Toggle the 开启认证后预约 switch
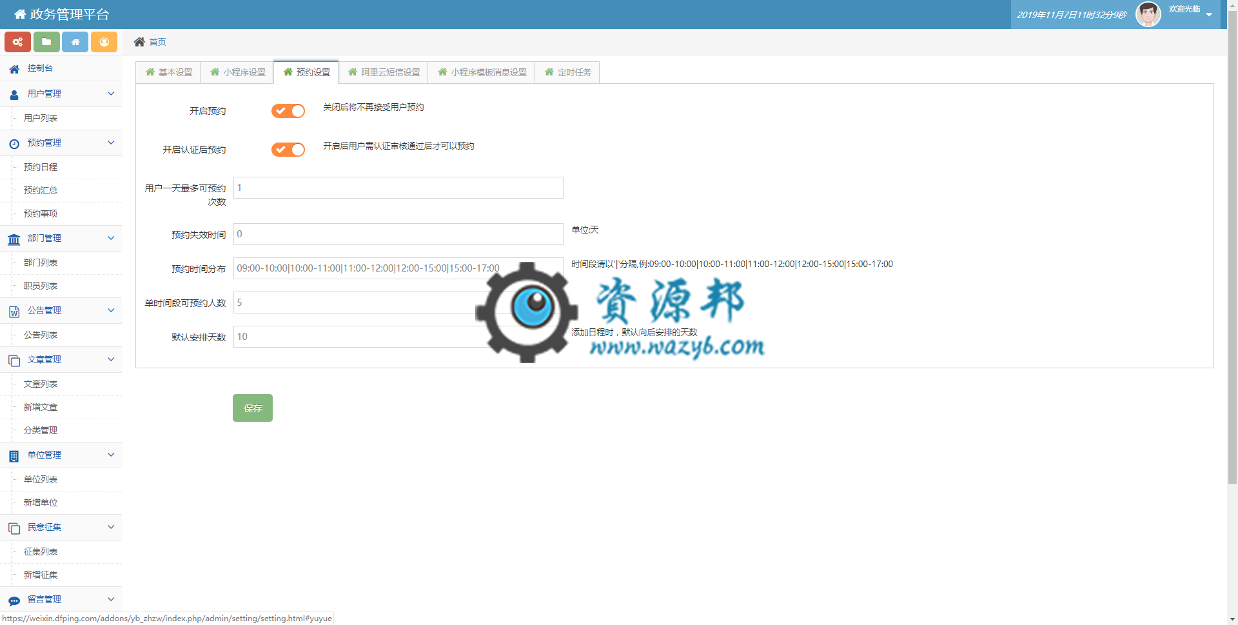 pos(288,150)
